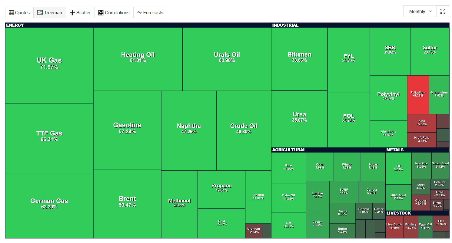The image size is (452, 243).
Task: Open the Cheese tile
Action: tap(364, 211)
